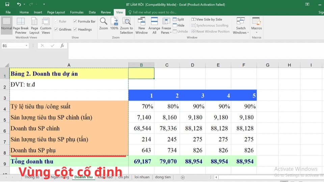This screenshot has width=324, height=182.
Task: Open the Zoom dialog
Action: pyautogui.click(x=103, y=24)
